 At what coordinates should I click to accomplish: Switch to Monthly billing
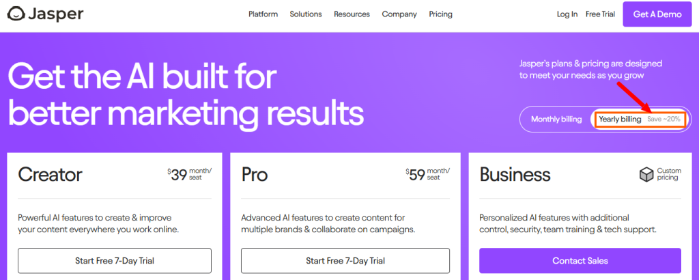coord(556,119)
